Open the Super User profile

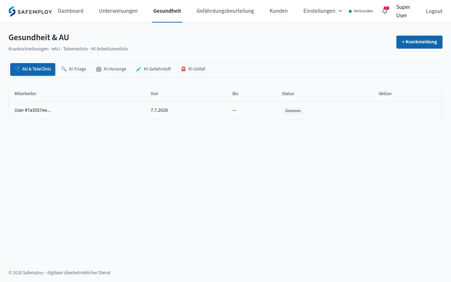tap(403, 11)
